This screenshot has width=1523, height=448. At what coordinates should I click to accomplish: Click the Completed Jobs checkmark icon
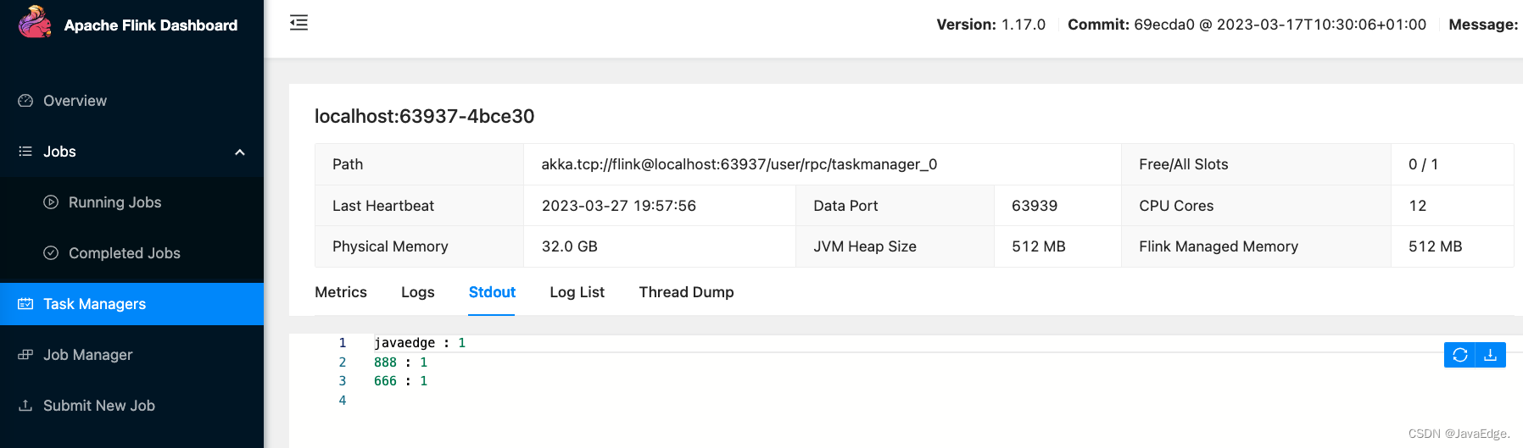click(51, 253)
